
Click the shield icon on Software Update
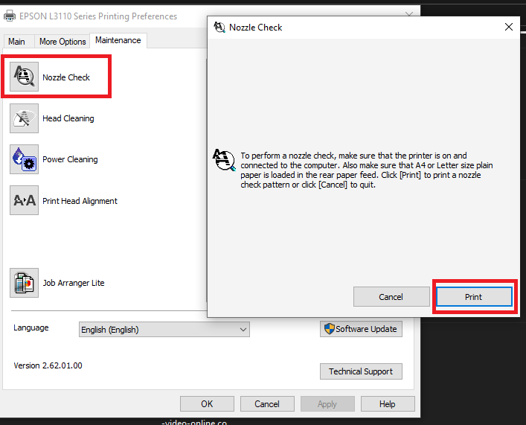pos(330,329)
